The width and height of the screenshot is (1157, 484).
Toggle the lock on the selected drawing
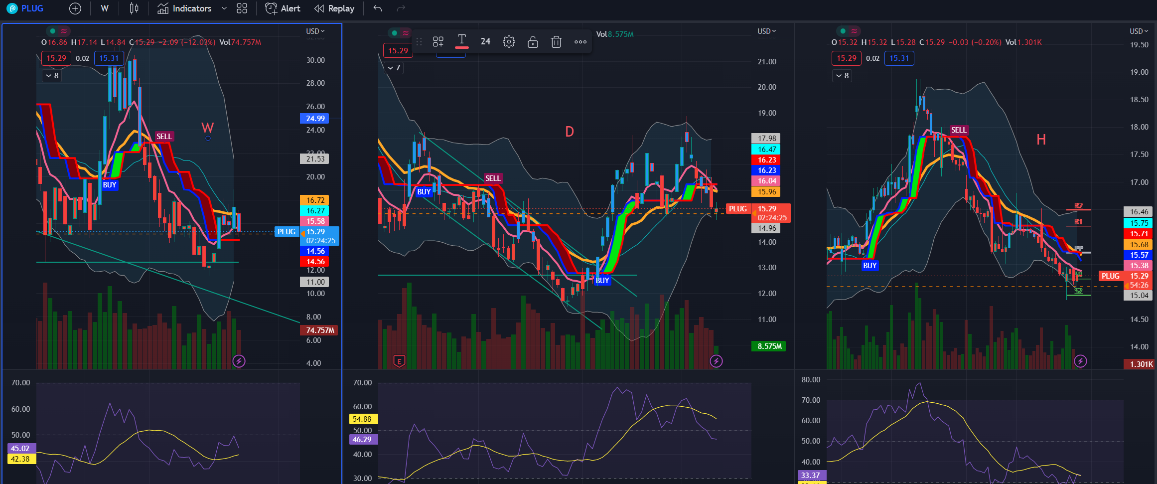point(533,42)
